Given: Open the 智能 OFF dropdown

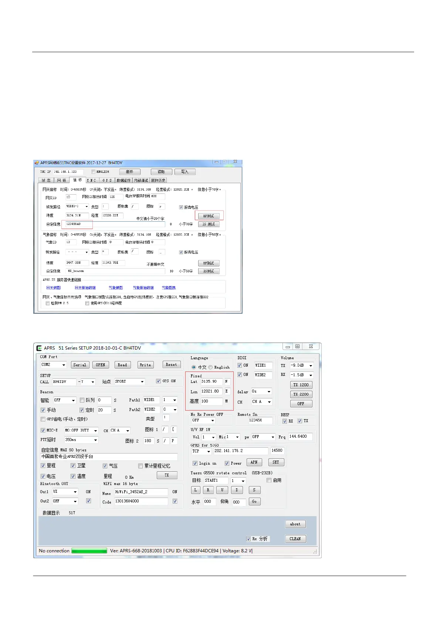Looking at the screenshot, I should pyautogui.click(x=73, y=400).
